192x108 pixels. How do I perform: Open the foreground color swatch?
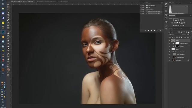click(7, 69)
